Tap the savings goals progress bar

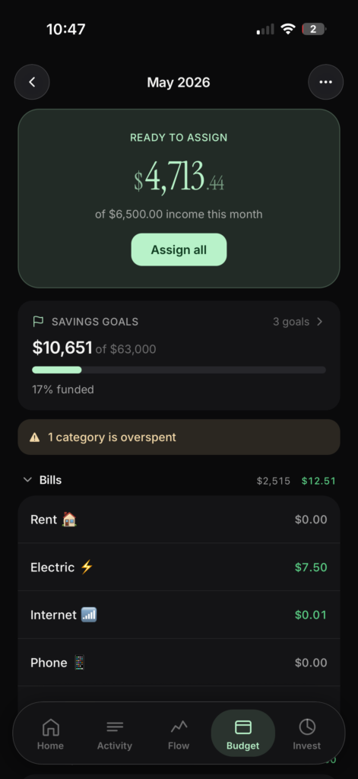point(179,370)
